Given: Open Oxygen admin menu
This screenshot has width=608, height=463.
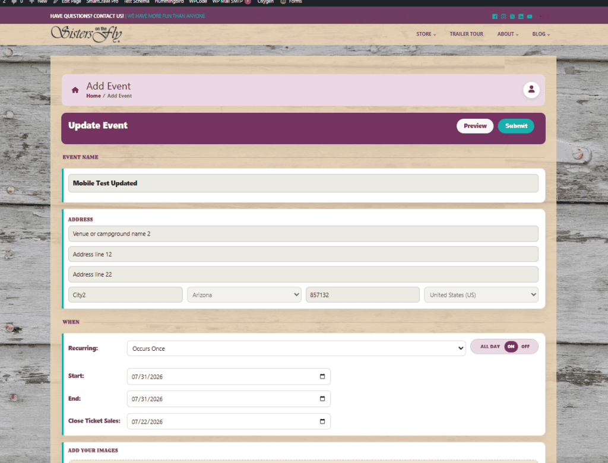Looking at the screenshot, I should pyautogui.click(x=265, y=2).
